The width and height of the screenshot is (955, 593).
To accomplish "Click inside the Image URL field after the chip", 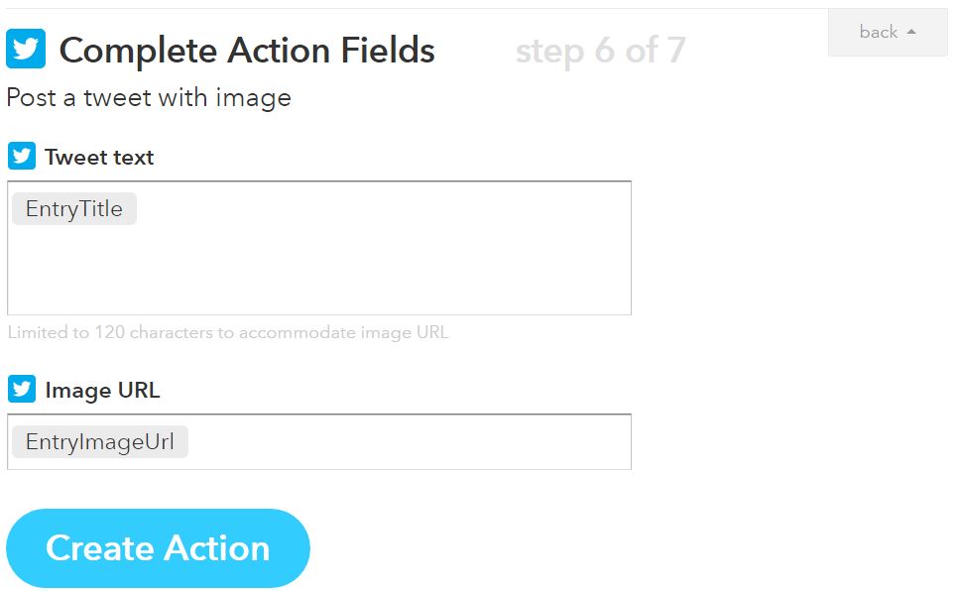I will click(408, 442).
